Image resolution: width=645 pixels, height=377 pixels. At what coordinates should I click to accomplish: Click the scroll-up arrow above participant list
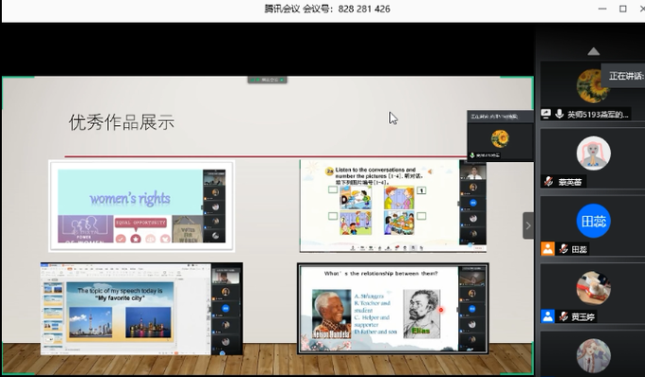pyautogui.click(x=593, y=51)
